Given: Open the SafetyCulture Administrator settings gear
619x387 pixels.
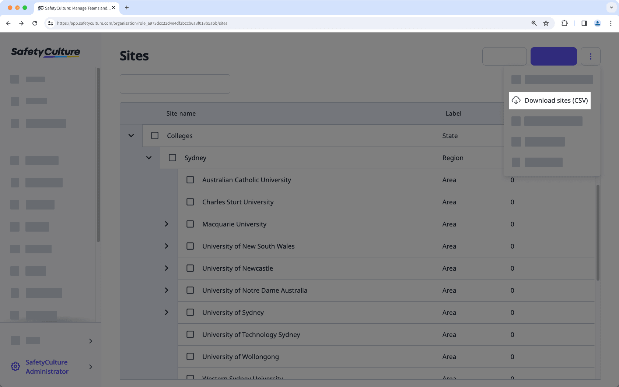Looking at the screenshot, I should [x=15, y=366].
